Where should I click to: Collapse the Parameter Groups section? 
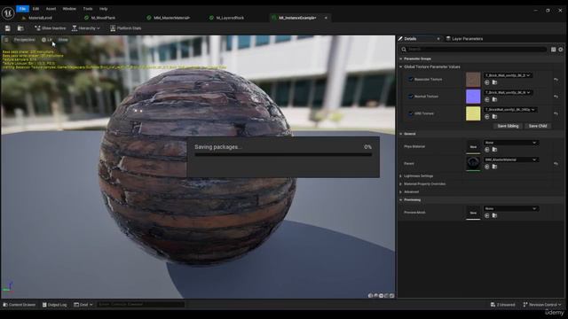point(401,58)
